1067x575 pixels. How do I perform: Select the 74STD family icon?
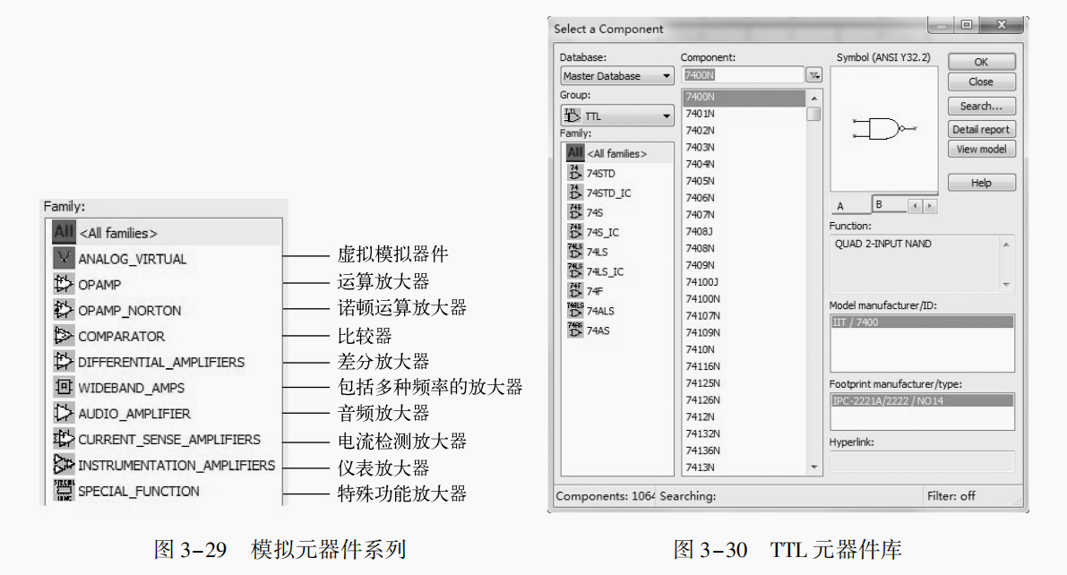click(575, 173)
